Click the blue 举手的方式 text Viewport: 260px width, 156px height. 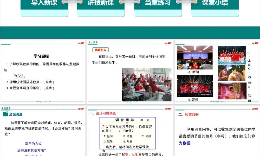33,144
